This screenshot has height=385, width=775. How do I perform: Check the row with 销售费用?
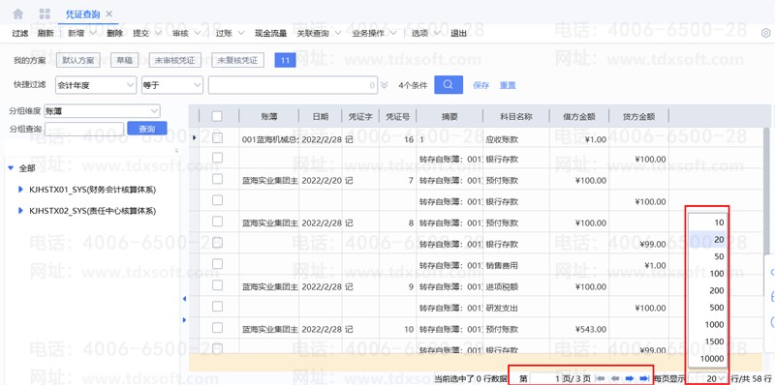tap(217, 264)
